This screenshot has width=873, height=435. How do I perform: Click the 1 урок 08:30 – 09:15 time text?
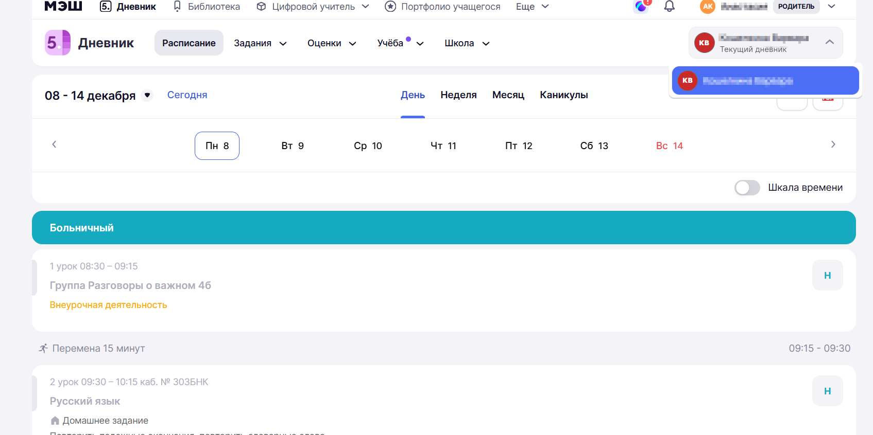pyautogui.click(x=94, y=266)
